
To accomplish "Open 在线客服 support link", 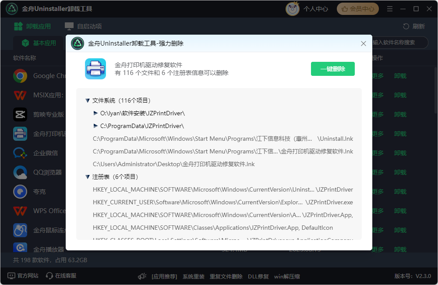I will [66, 276].
